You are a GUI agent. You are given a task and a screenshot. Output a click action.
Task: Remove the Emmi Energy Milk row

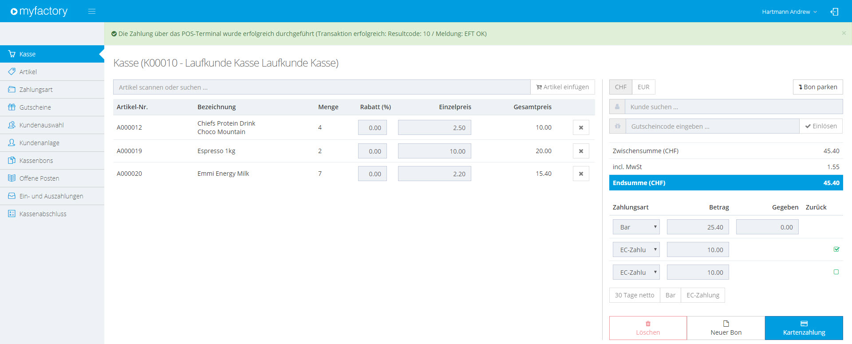tap(581, 174)
